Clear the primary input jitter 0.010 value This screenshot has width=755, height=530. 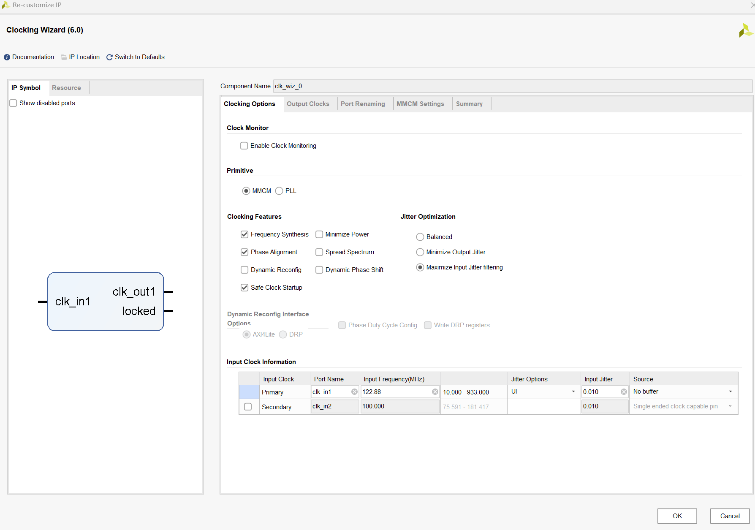pyautogui.click(x=624, y=392)
